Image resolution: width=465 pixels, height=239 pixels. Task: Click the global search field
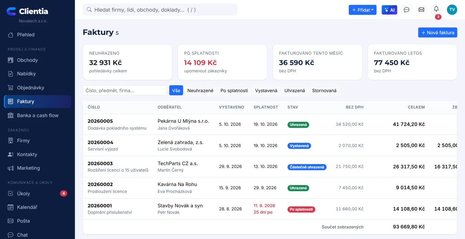pos(160,10)
